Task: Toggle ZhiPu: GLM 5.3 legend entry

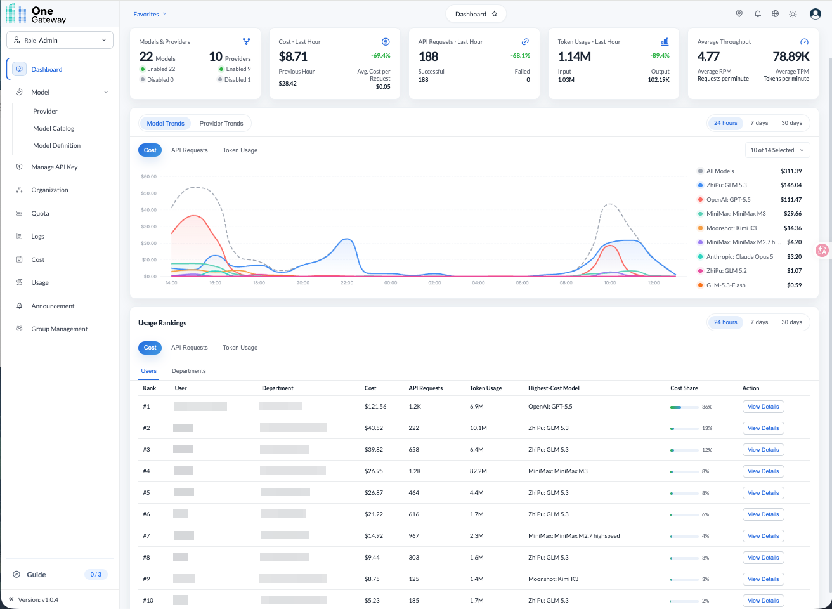Action: (750, 185)
